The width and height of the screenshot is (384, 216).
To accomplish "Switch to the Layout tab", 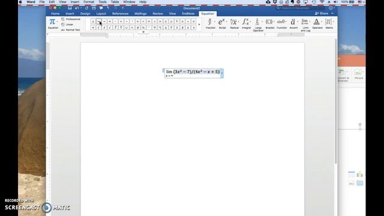I will 101,14.
